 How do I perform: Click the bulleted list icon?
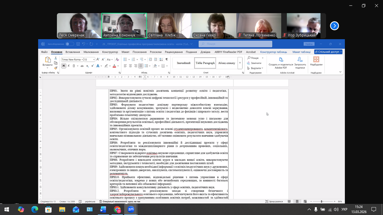(125, 59)
